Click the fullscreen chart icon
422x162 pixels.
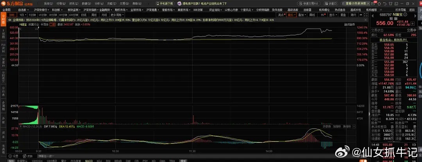[365, 15]
